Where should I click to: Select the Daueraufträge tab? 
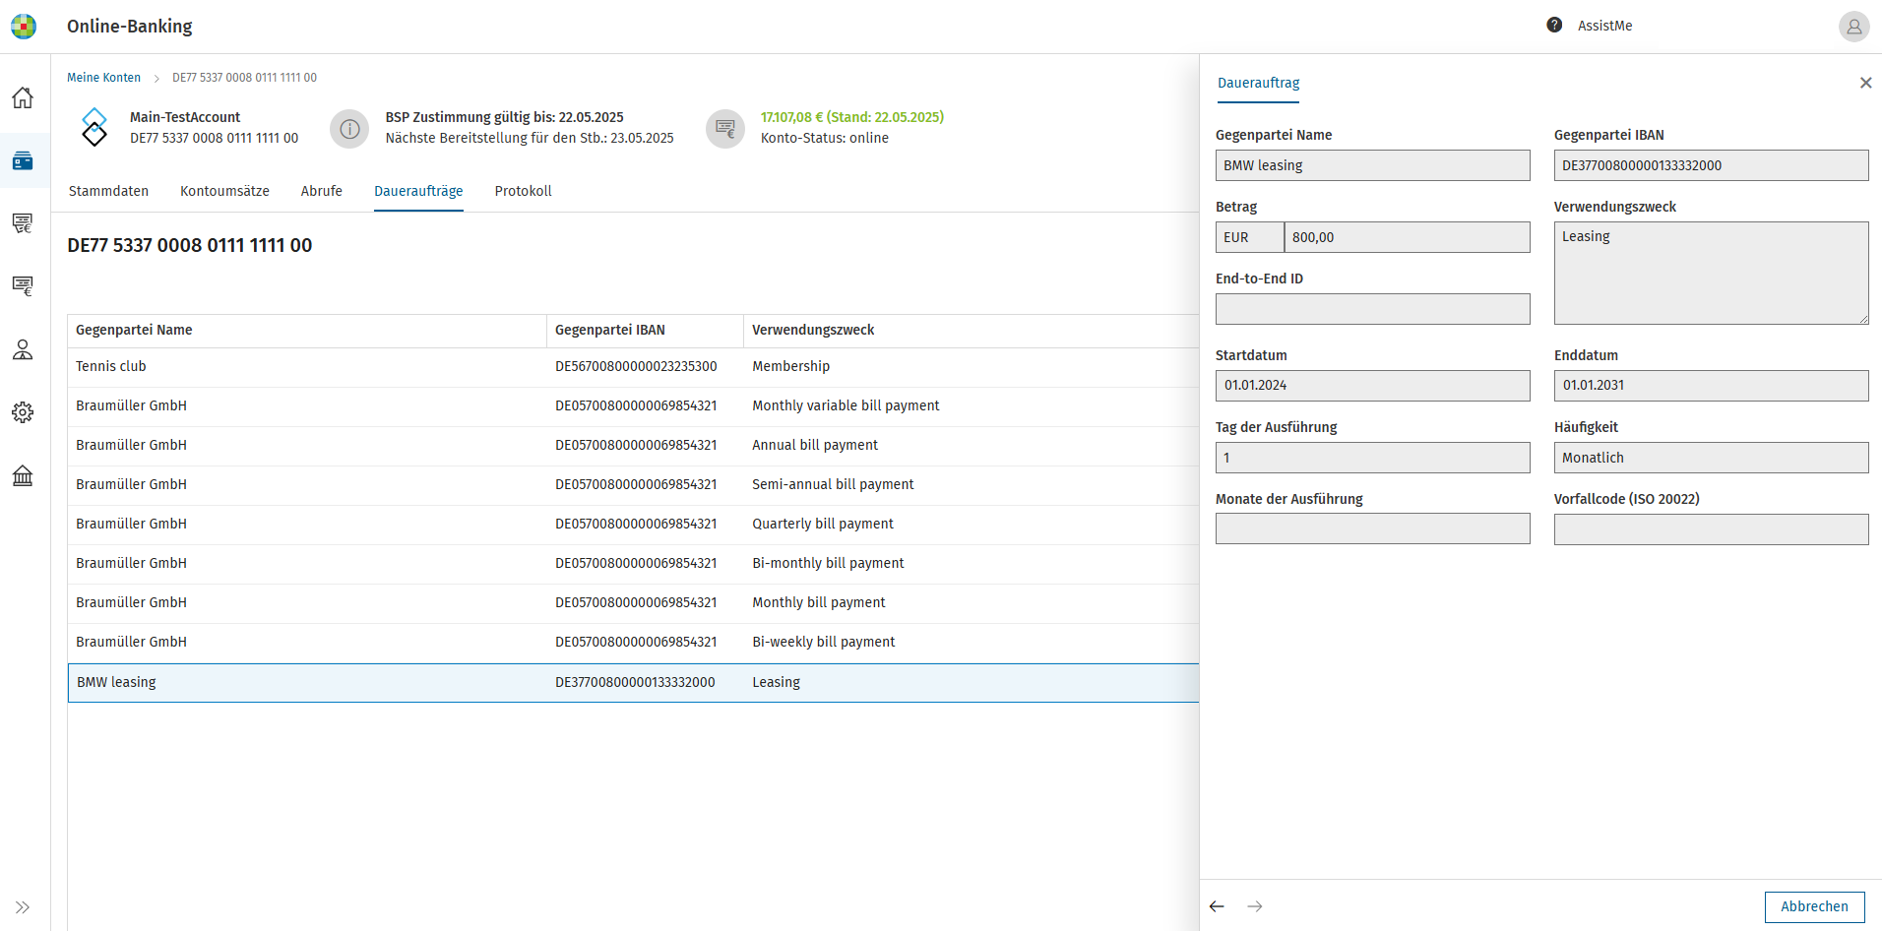[x=418, y=191]
